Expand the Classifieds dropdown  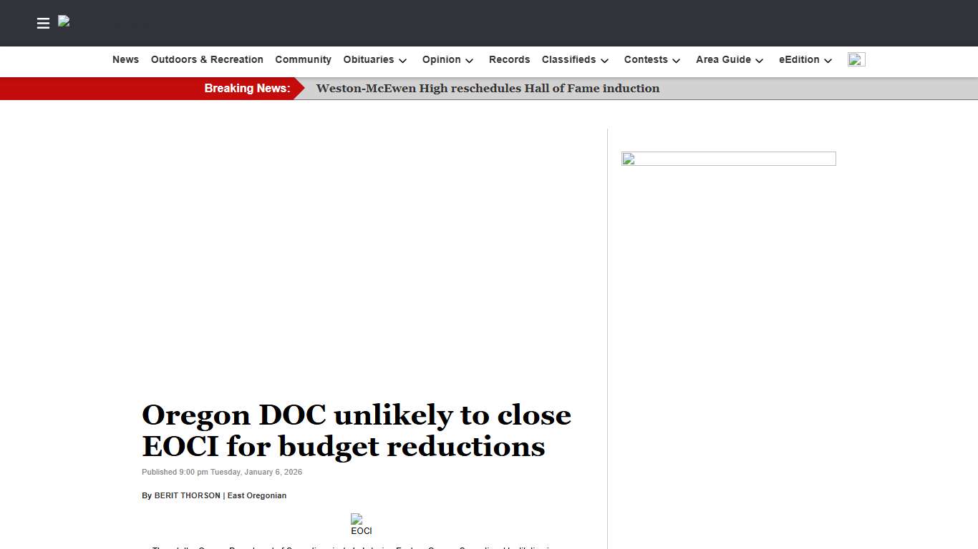[576, 60]
